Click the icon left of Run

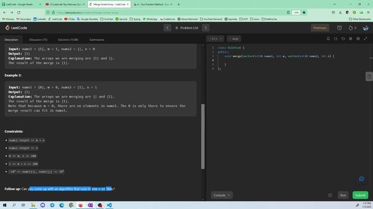click(x=330, y=195)
